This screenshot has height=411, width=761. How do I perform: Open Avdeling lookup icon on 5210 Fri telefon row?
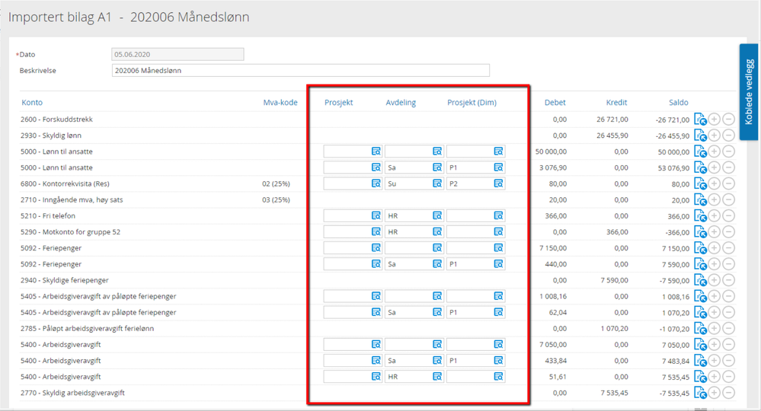click(x=437, y=216)
